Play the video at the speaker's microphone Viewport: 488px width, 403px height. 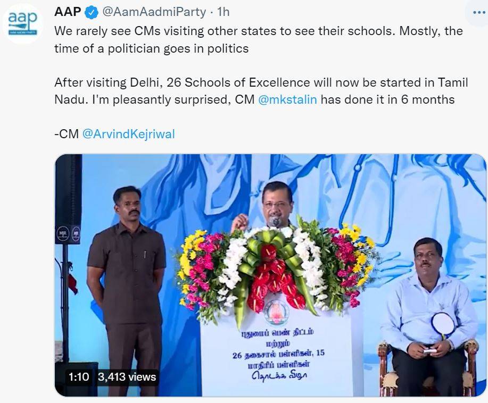coord(275,220)
